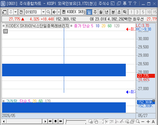Expand the stock code 0193T0 dropdown
Image resolution: width=158 pixels, height=125 pixels.
click(x=43, y=12)
